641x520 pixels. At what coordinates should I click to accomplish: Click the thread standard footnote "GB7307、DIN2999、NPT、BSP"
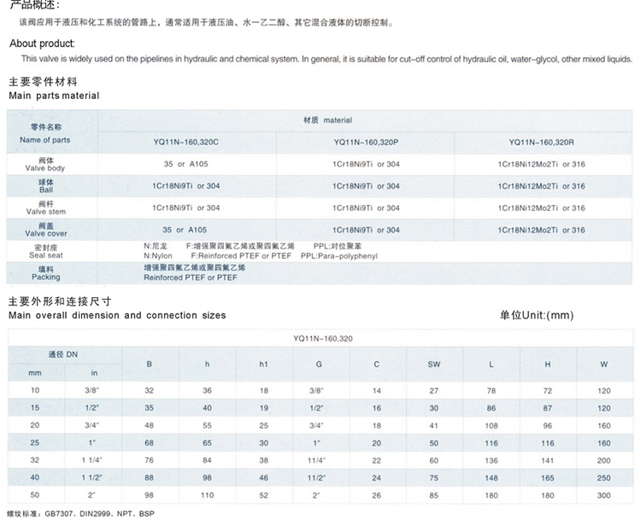(100, 514)
